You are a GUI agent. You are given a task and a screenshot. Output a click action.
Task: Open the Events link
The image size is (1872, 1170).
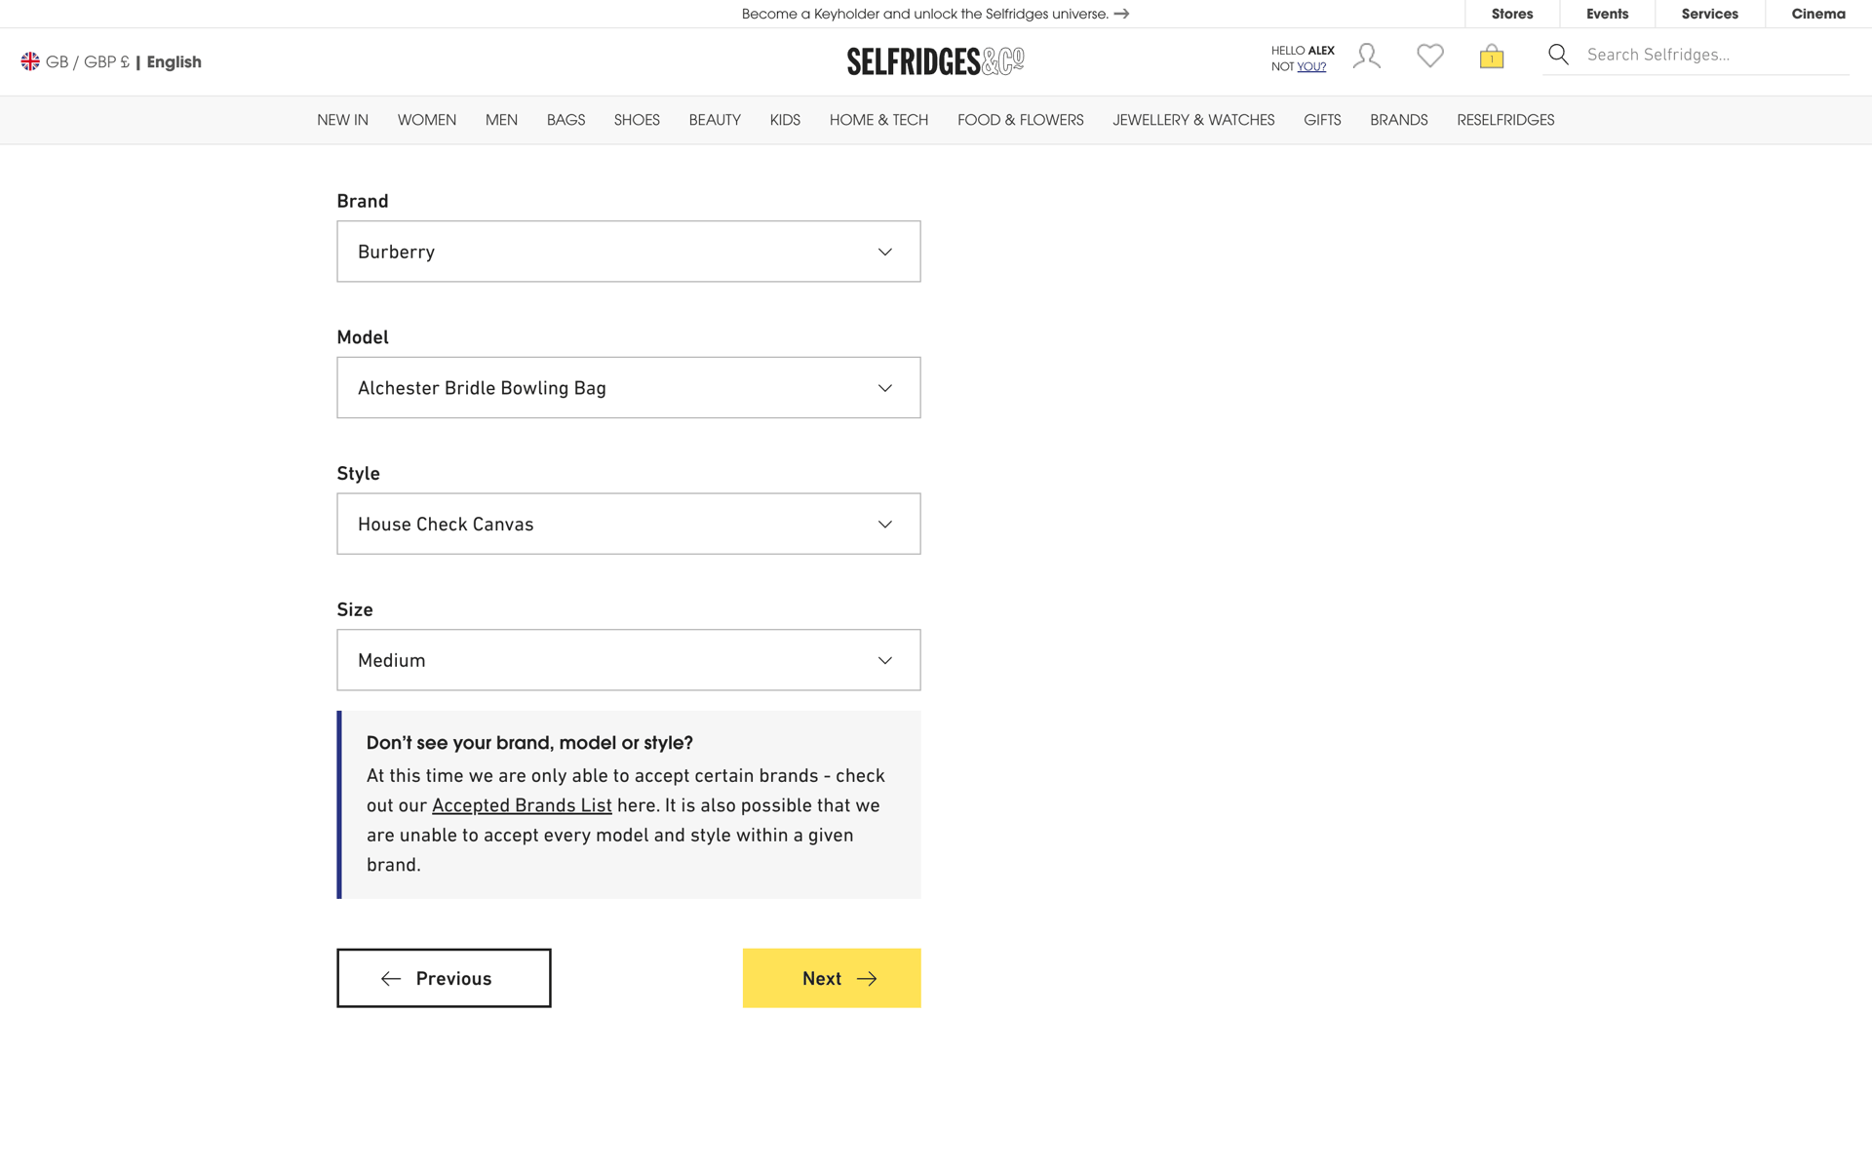pyautogui.click(x=1607, y=14)
